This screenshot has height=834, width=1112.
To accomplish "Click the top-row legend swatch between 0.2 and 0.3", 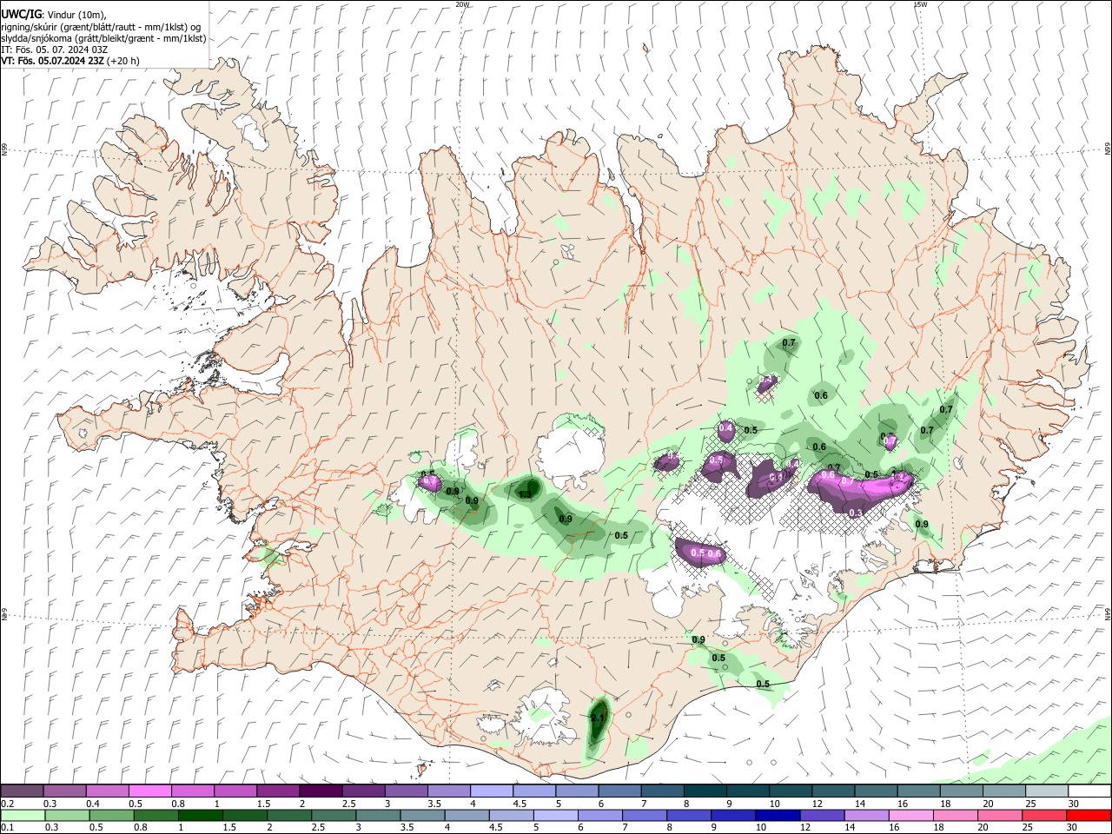I will tap(22, 791).
